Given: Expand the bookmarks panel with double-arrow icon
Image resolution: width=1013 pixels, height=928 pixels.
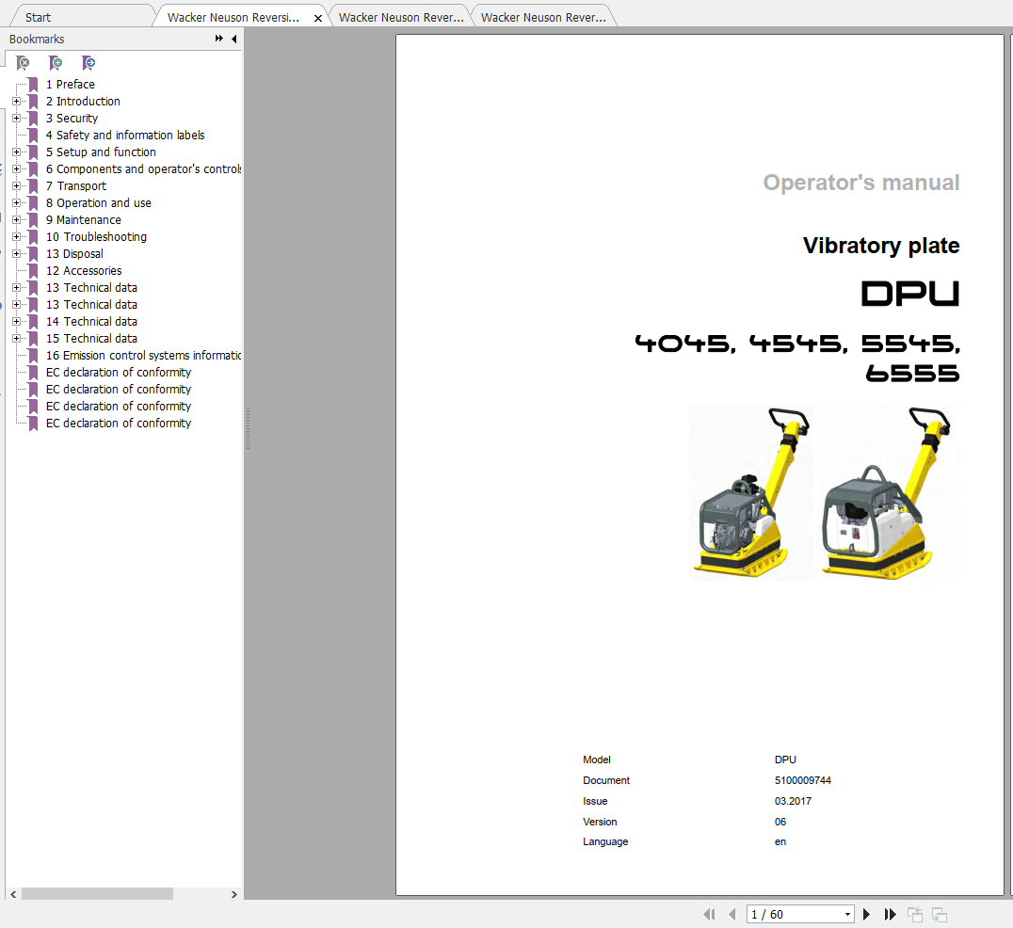Looking at the screenshot, I should click(219, 39).
